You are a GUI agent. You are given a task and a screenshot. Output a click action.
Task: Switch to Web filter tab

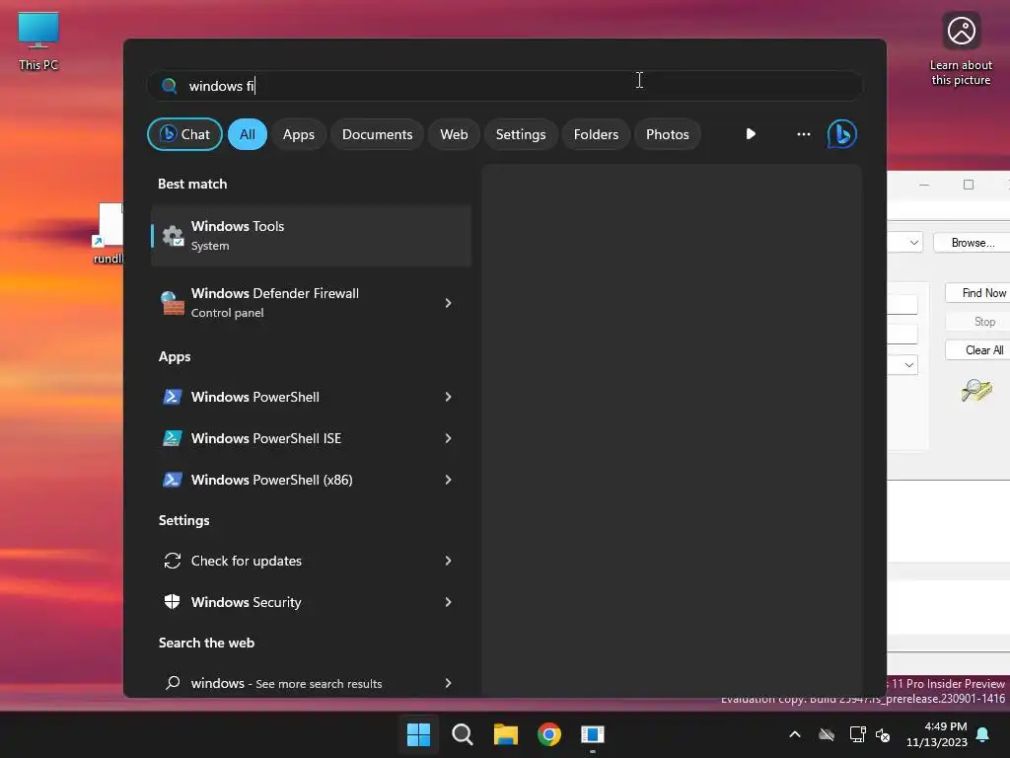tap(454, 134)
